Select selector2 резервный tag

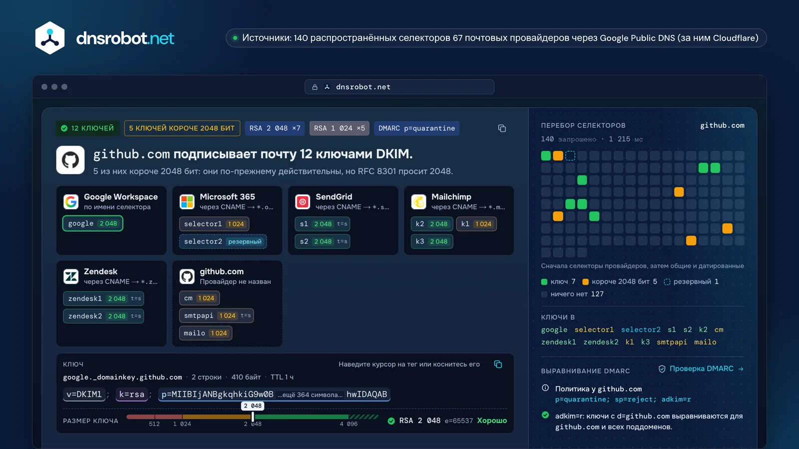[223, 241]
